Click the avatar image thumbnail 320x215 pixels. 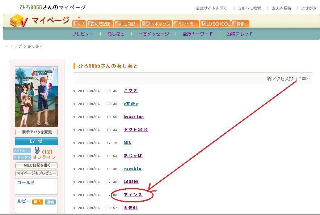36,97
